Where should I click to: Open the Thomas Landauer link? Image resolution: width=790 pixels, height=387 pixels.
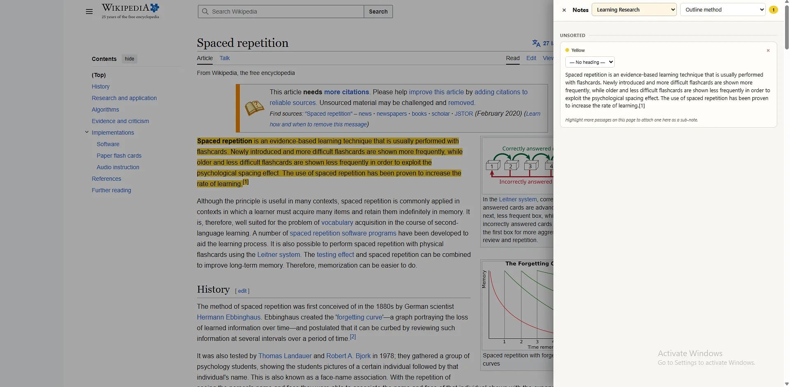pyautogui.click(x=285, y=356)
